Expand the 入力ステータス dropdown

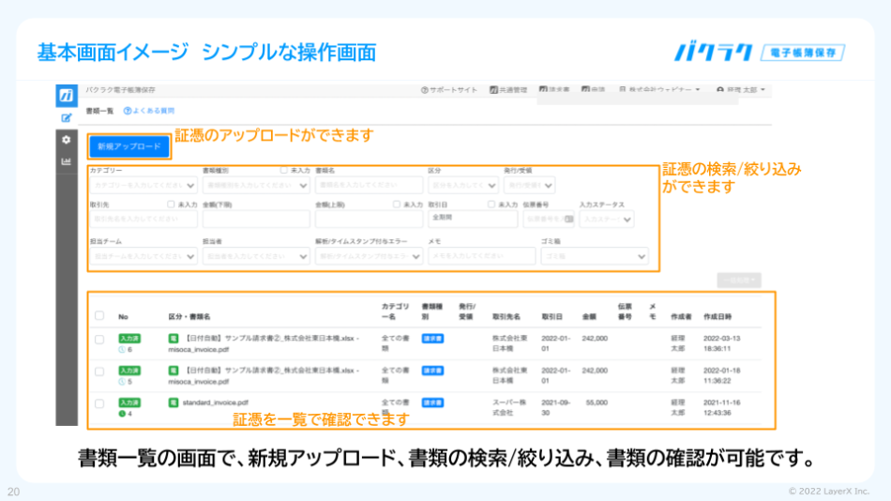(x=606, y=219)
